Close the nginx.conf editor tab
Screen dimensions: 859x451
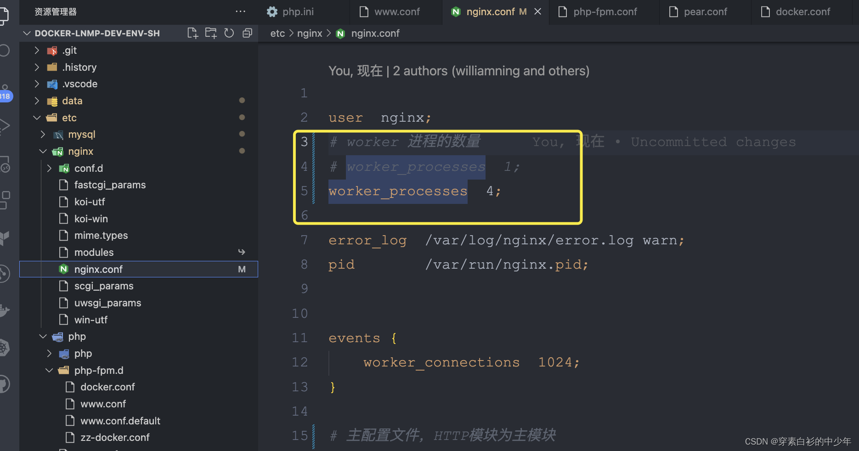(537, 11)
